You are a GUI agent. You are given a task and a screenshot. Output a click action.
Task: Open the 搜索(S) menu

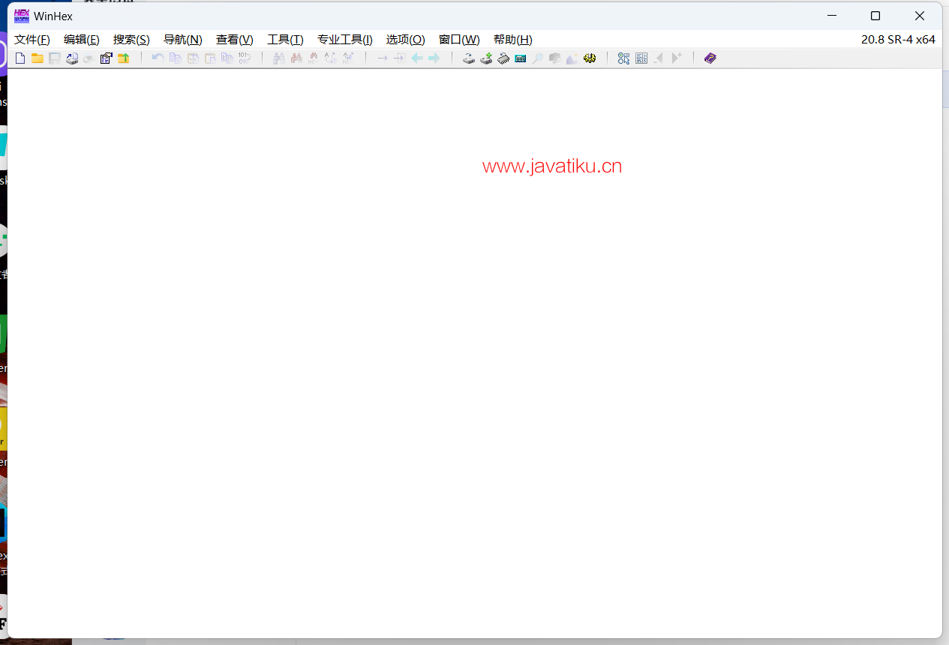(x=131, y=40)
